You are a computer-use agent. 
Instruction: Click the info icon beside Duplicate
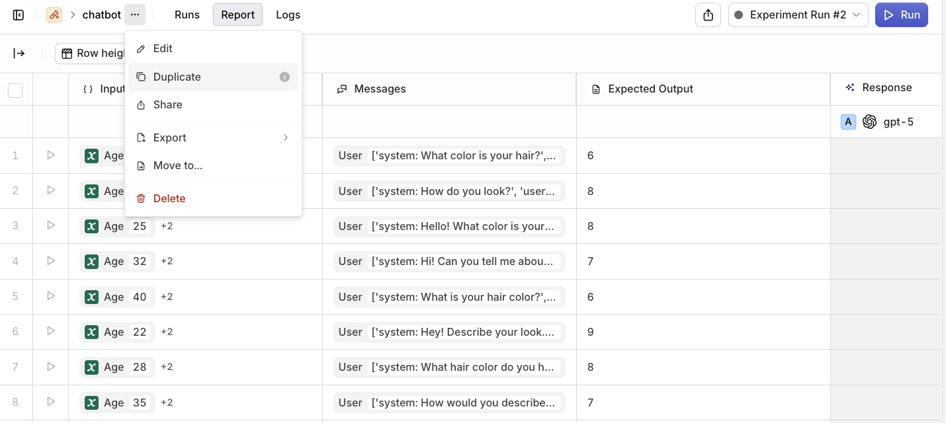[x=284, y=77]
